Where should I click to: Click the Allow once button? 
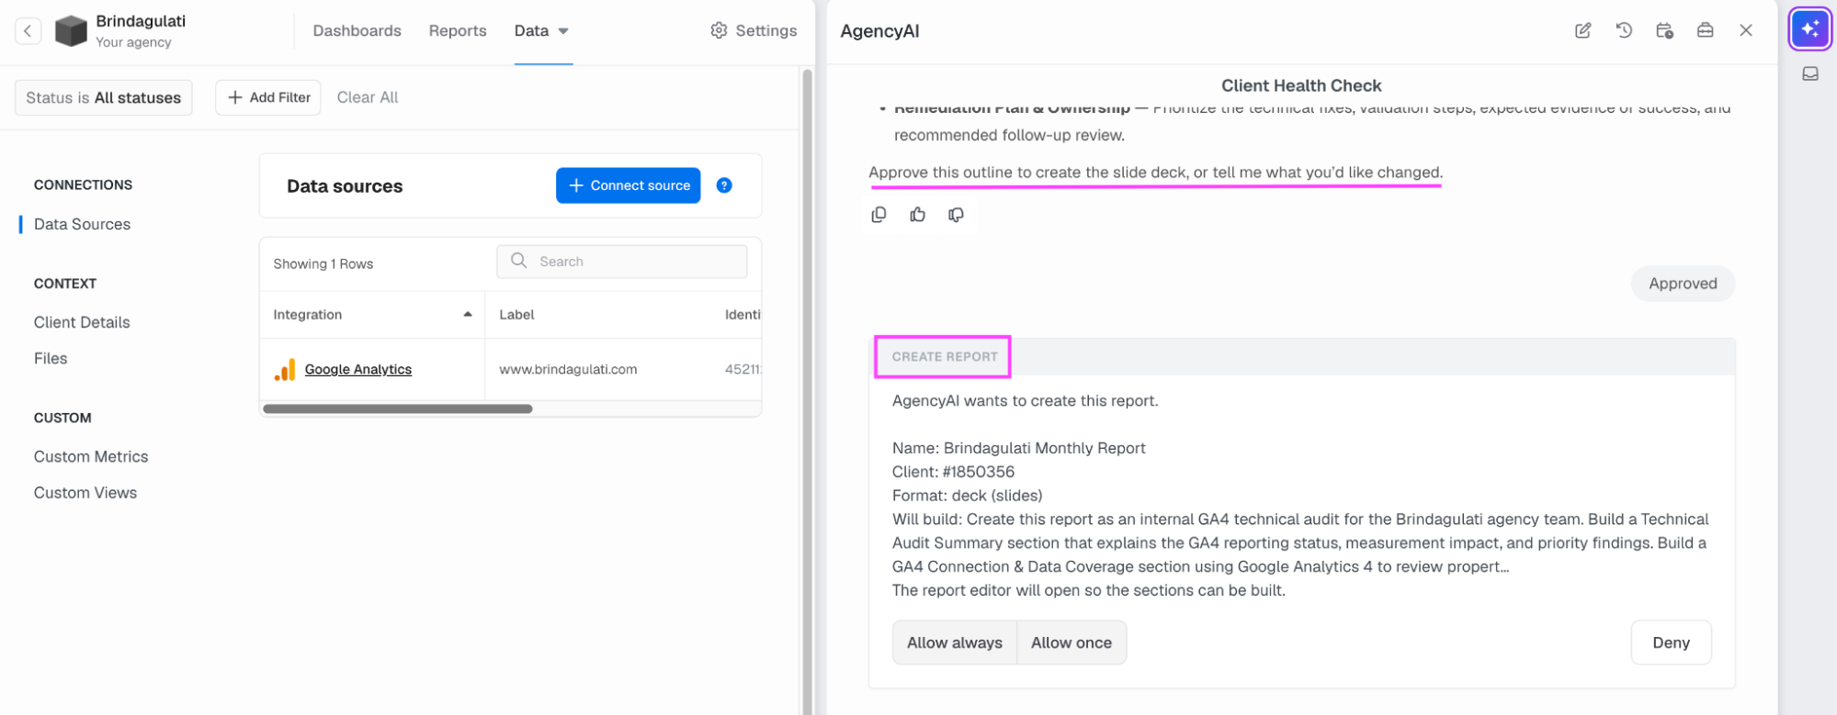(1072, 642)
